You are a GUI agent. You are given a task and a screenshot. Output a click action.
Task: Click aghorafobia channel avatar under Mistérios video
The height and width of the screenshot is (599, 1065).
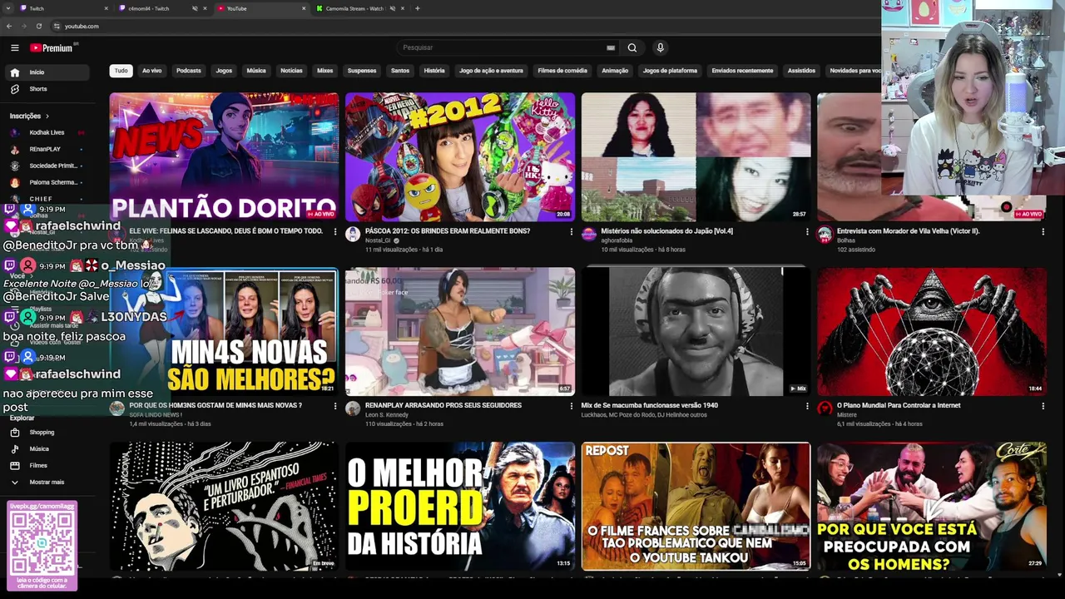click(589, 235)
